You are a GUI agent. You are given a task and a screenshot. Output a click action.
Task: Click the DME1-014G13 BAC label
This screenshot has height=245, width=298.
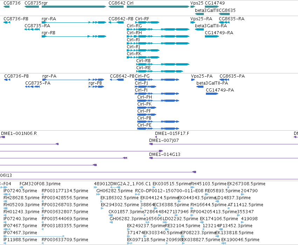coord(165,155)
